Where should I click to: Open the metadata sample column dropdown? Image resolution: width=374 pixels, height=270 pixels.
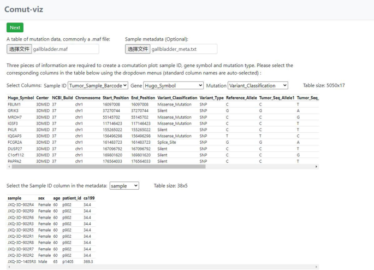124,186
